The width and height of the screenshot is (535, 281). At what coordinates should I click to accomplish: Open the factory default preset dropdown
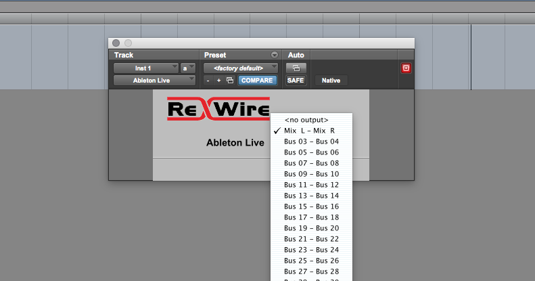point(241,68)
